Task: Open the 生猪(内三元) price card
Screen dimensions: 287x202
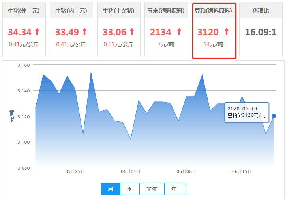Action: point(71,29)
